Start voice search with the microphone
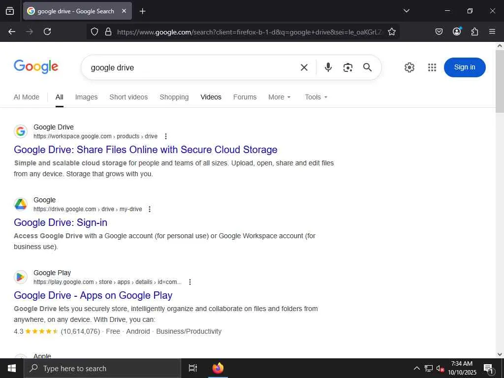 328,67
